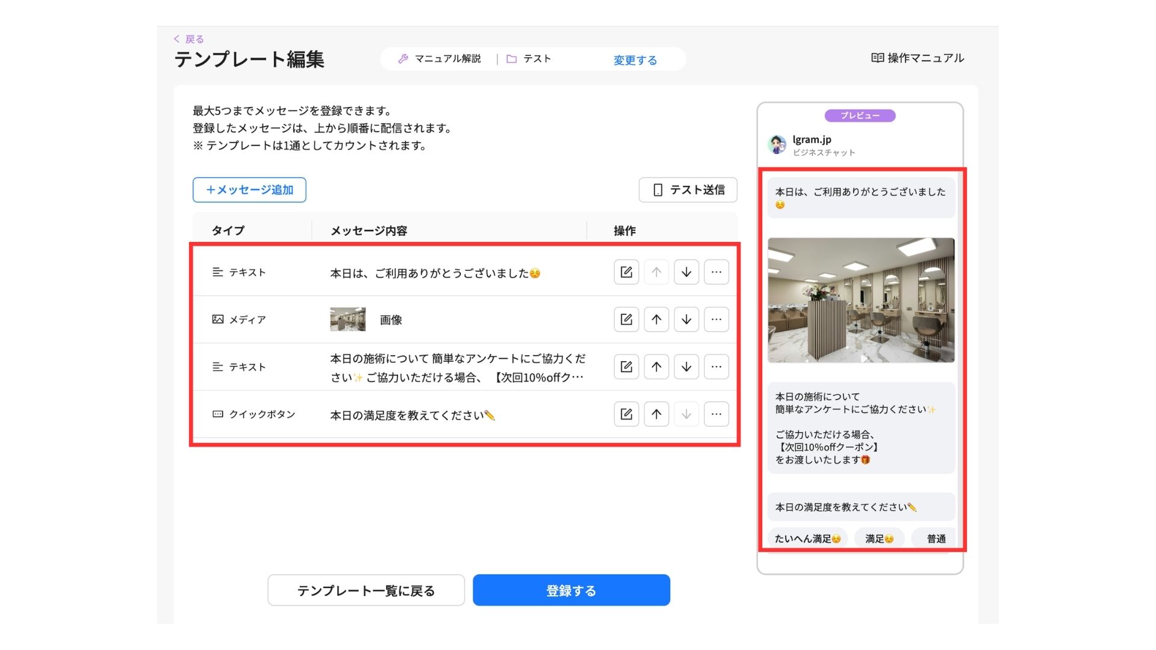Edit the survey text message row

tap(626, 367)
